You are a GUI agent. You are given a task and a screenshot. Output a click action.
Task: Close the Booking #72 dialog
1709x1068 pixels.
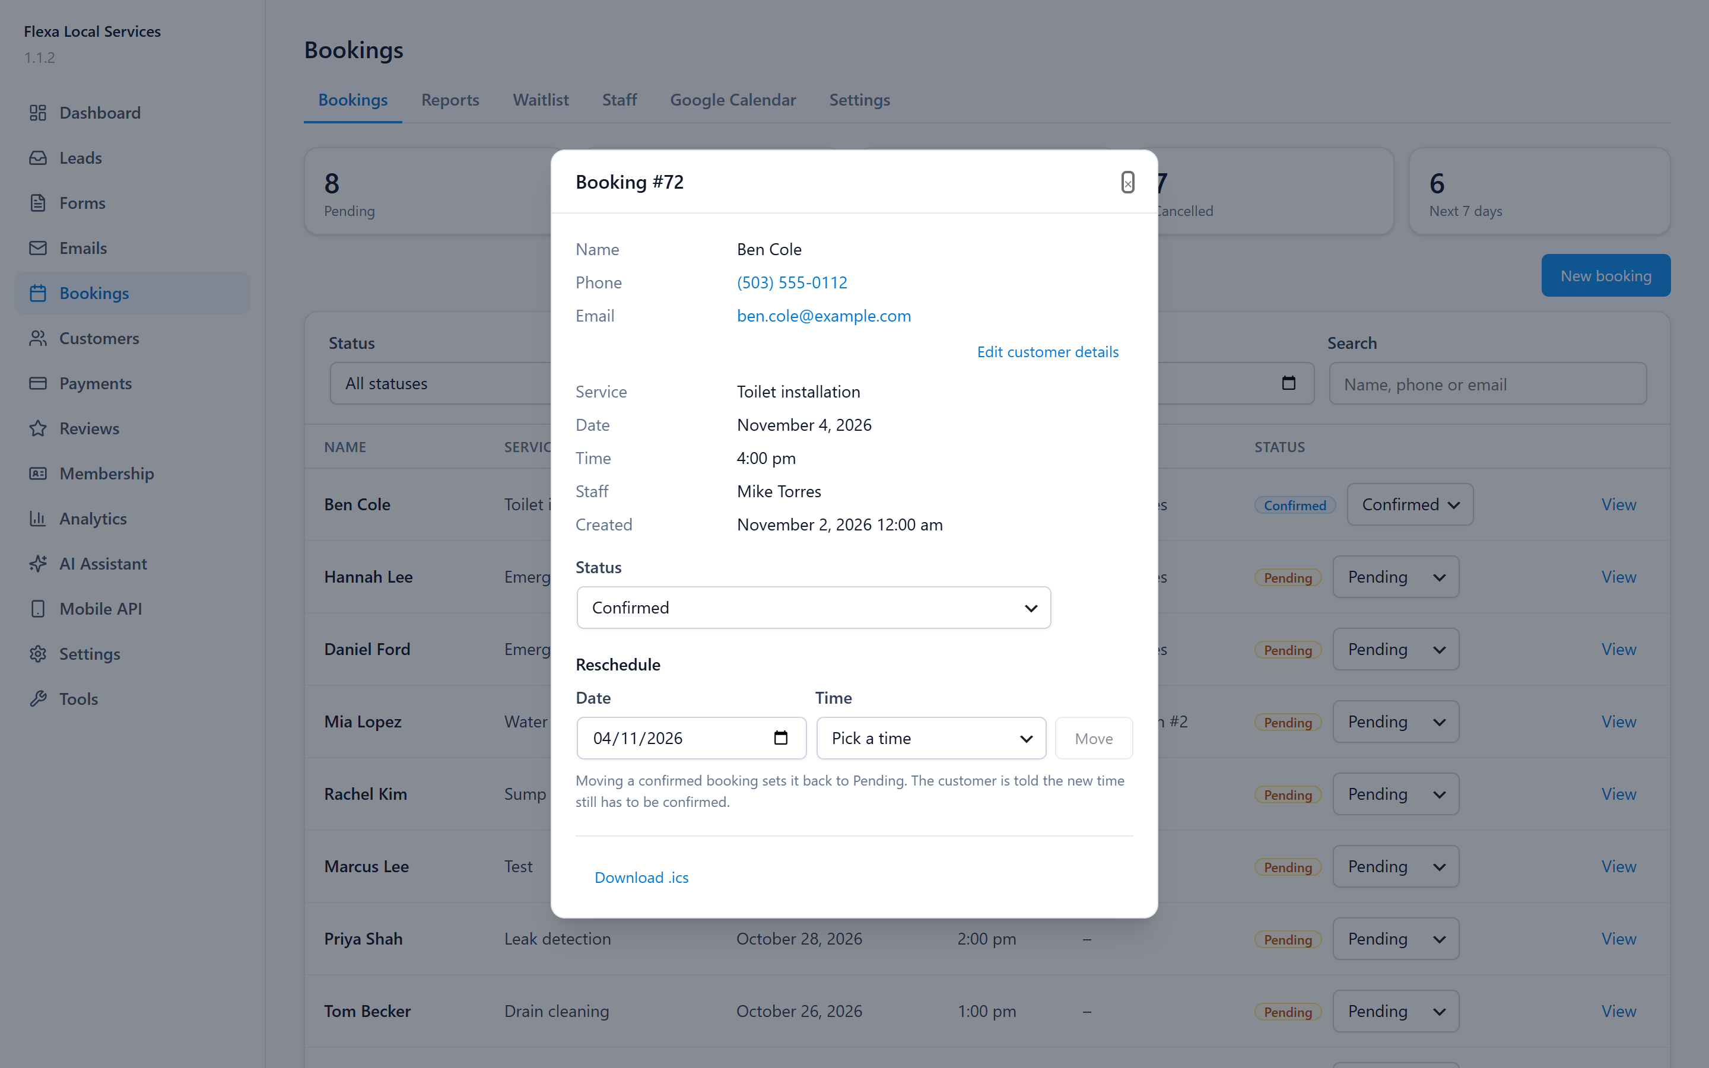[x=1128, y=182]
